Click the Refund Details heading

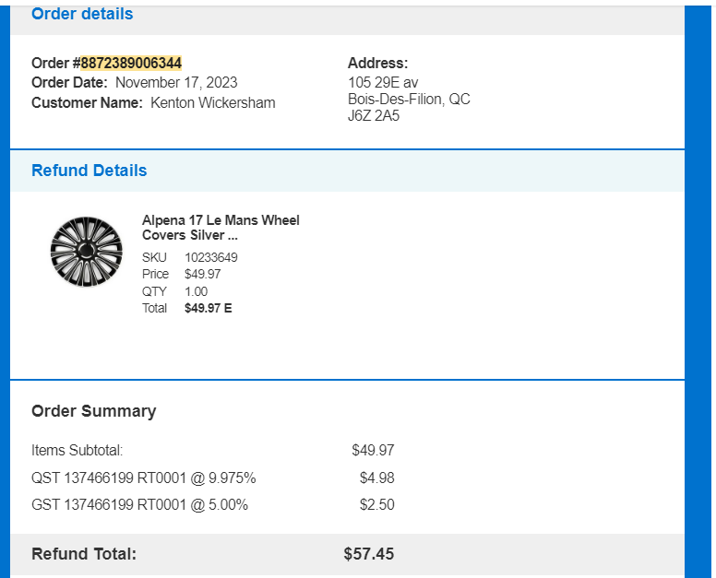click(x=89, y=171)
